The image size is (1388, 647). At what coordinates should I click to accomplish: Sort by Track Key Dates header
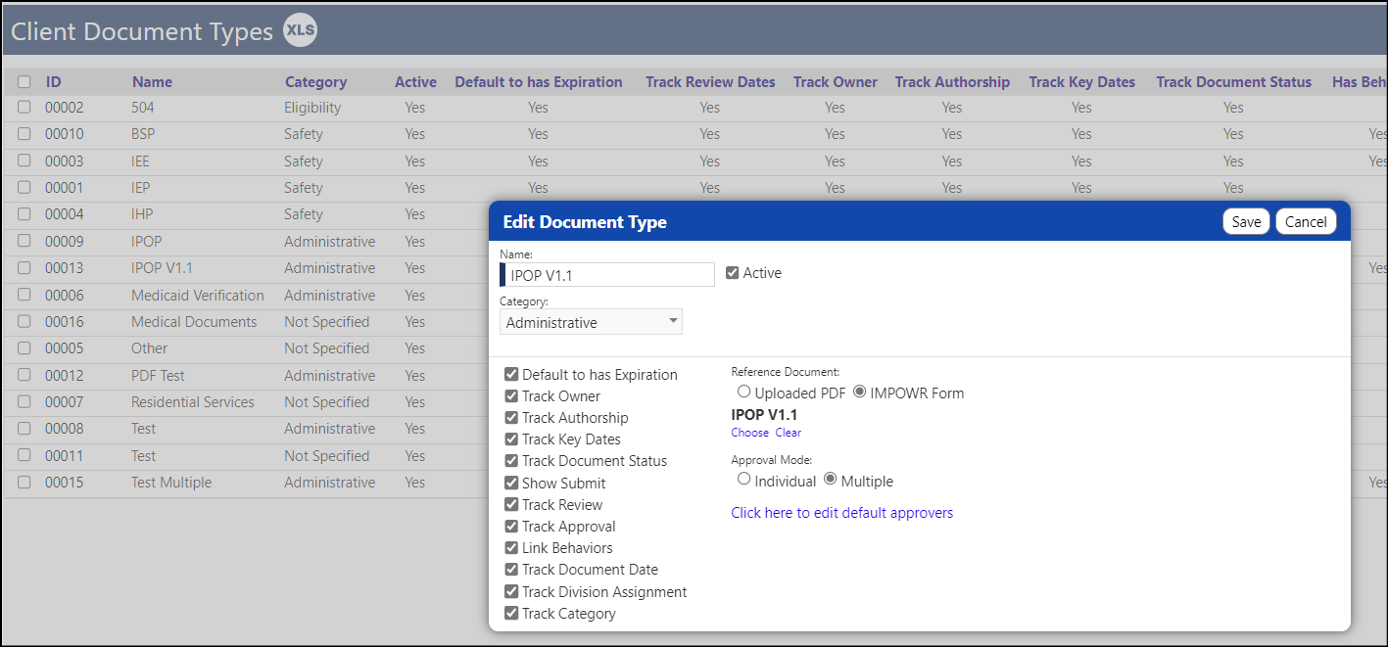(1082, 82)
